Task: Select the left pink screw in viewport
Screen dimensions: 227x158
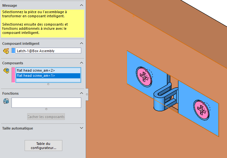Action: coord(144,77)
